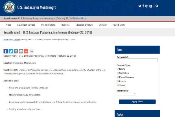Screen dimensions: 175x117
Task: Check the News content type box
Action: tap(118, 69)
